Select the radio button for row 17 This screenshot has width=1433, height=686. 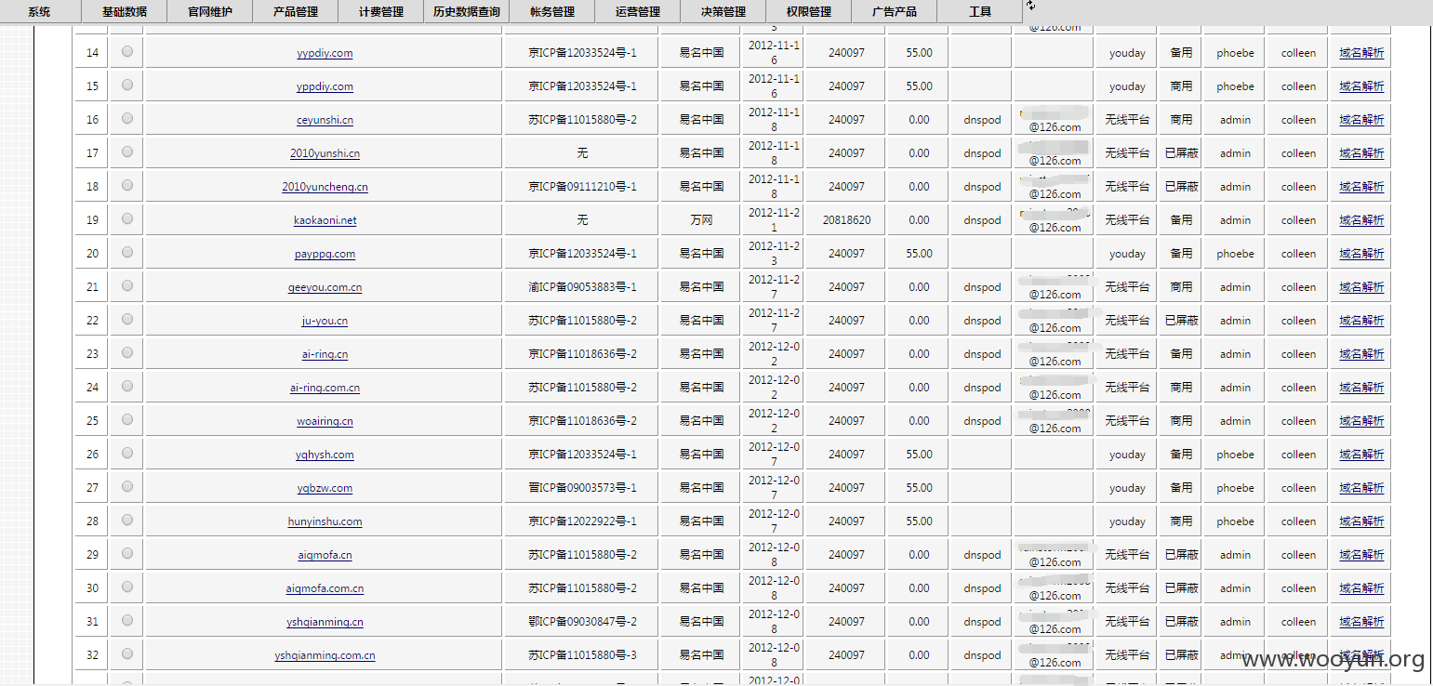pyautogui.click(x=126, y=152)
